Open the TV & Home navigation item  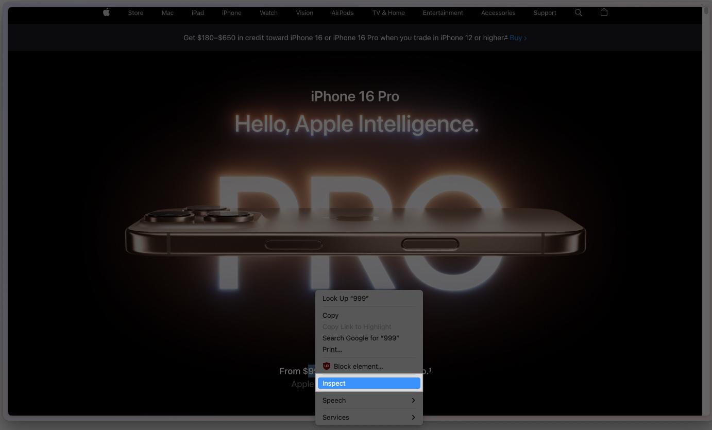(388, 13)
